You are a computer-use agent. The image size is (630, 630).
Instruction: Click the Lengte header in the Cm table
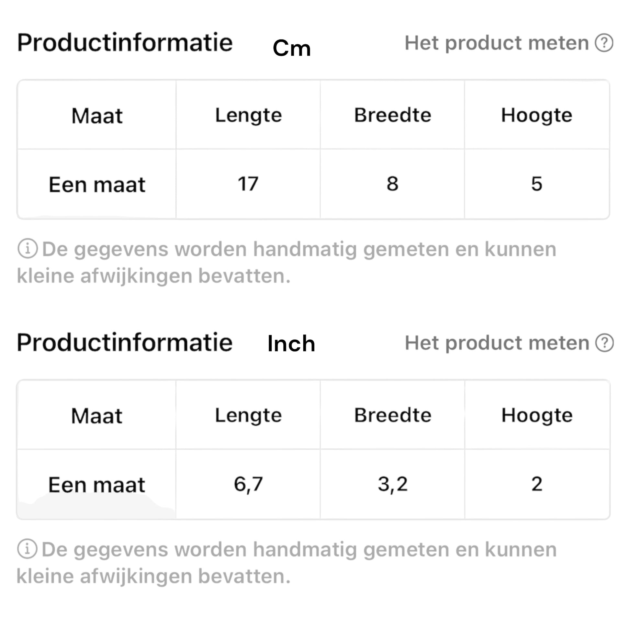248,116
